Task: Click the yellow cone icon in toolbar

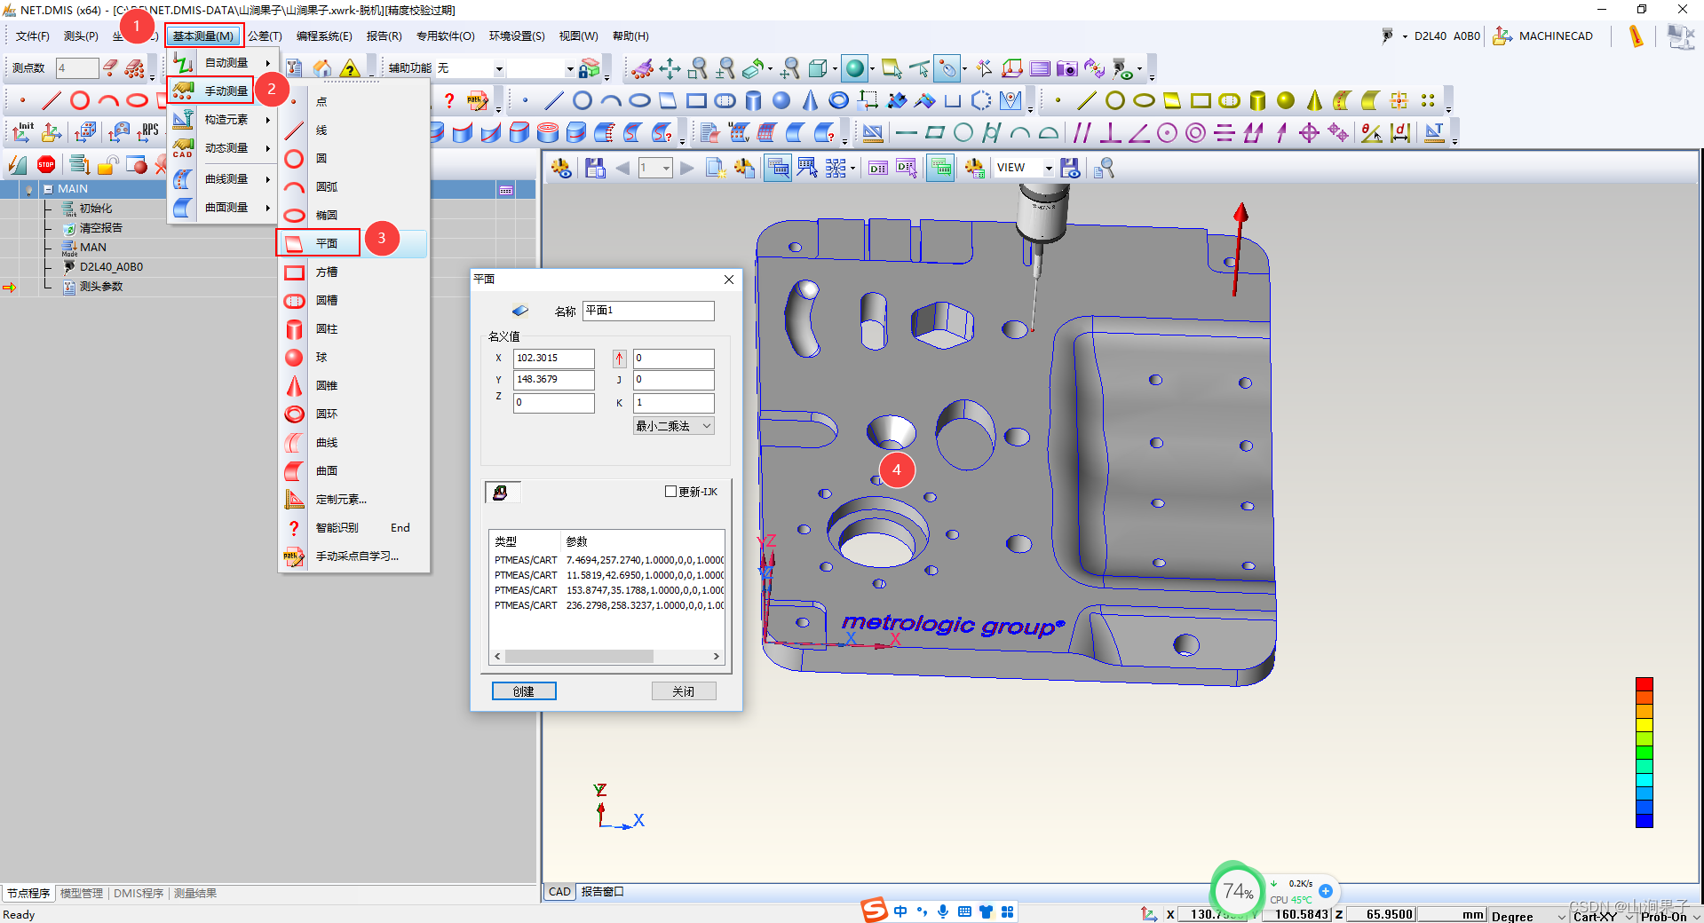Action: point(1314,100)
